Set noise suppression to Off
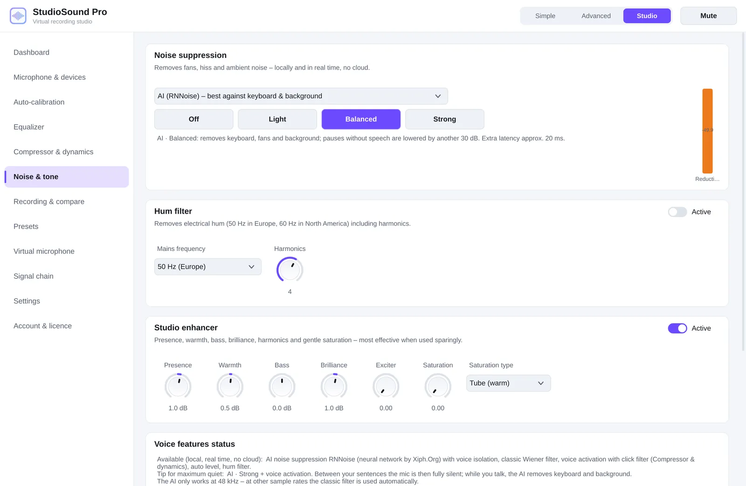This screenshot has height=486, width=746. point(193,119)
